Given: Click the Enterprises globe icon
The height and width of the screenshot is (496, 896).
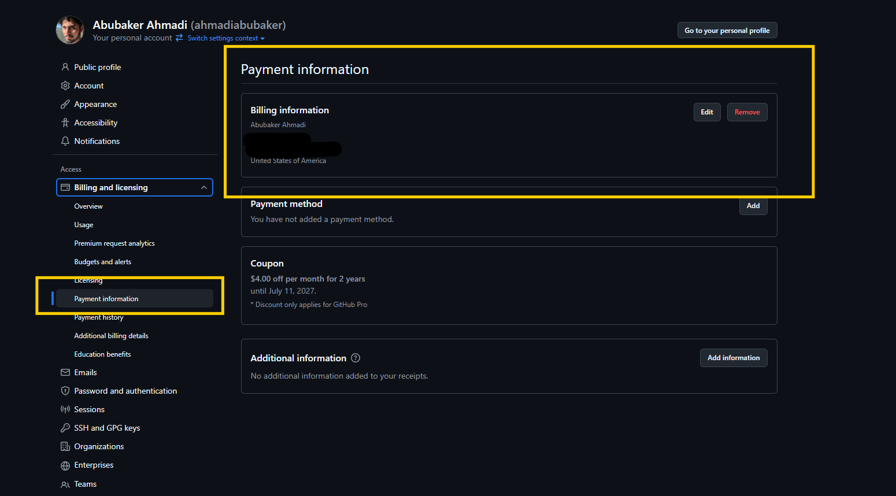Looking at the screenshot, I should (65, 465).
